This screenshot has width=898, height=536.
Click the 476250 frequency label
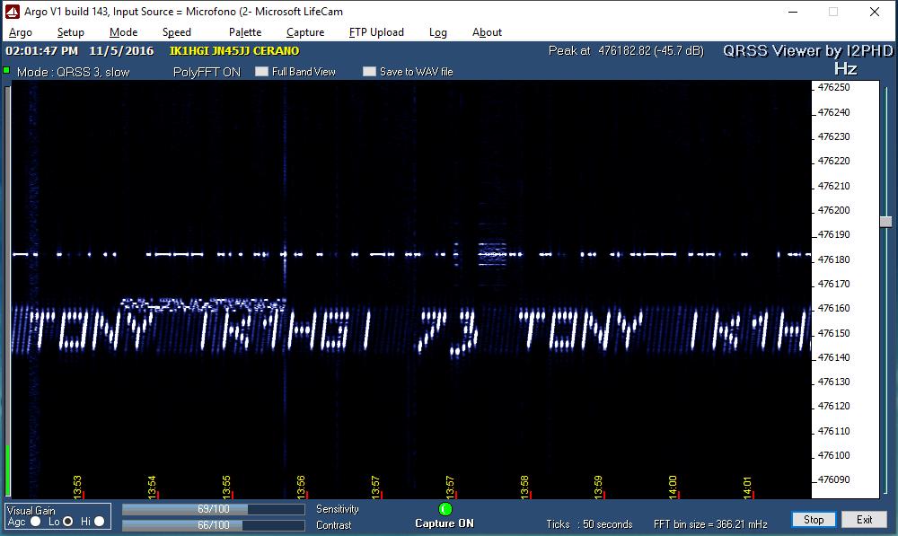pyautogui.click(x=834, y=87)
